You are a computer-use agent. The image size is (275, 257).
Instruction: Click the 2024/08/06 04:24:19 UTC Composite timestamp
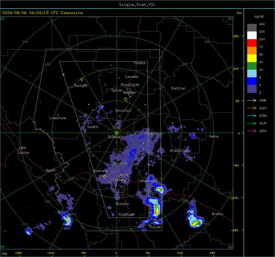(42, 13)
